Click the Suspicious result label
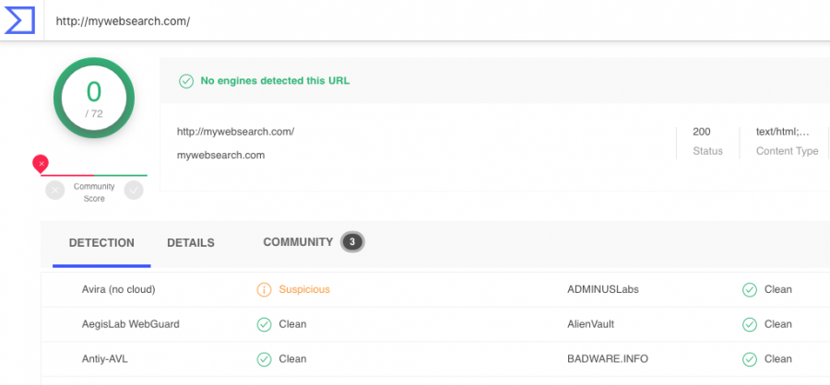 click(x=304, y=289)
